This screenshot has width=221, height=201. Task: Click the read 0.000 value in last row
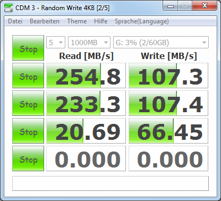(86, 158)
